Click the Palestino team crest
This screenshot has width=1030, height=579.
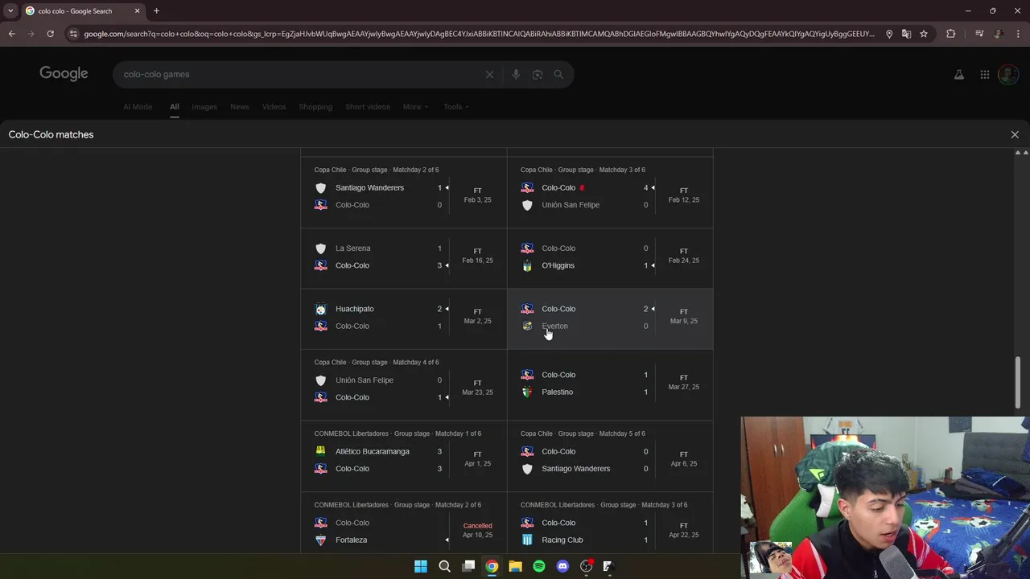[527, 392]
